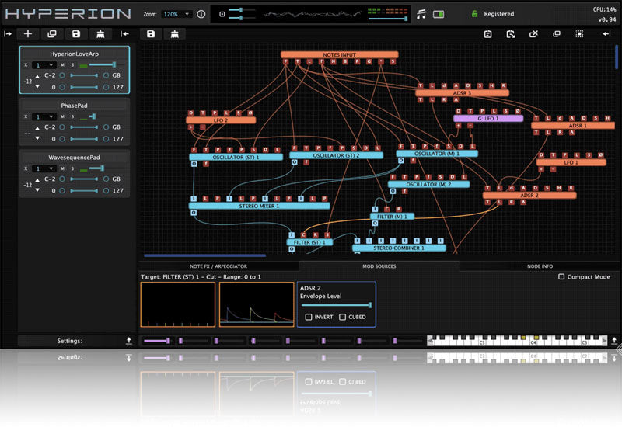Switch to NOTE FX / ARPEGGIATOR tab

tap(218, 266)
